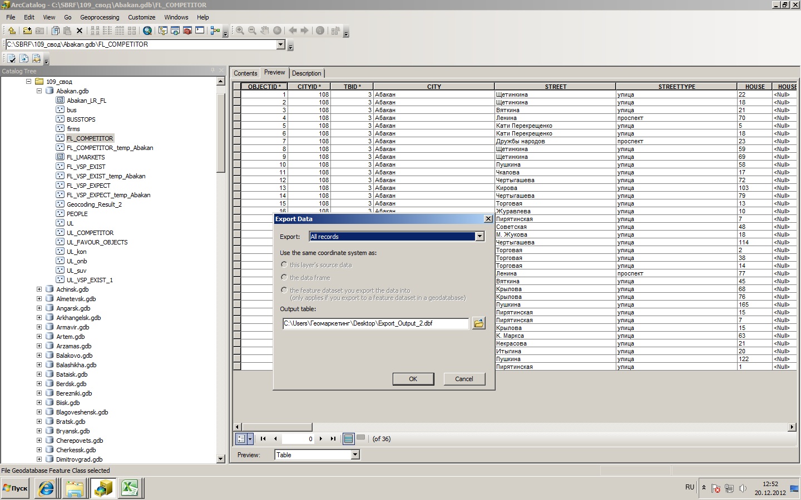
Task: Select 'the feature dataset' radio option
Action: [284, 290]
